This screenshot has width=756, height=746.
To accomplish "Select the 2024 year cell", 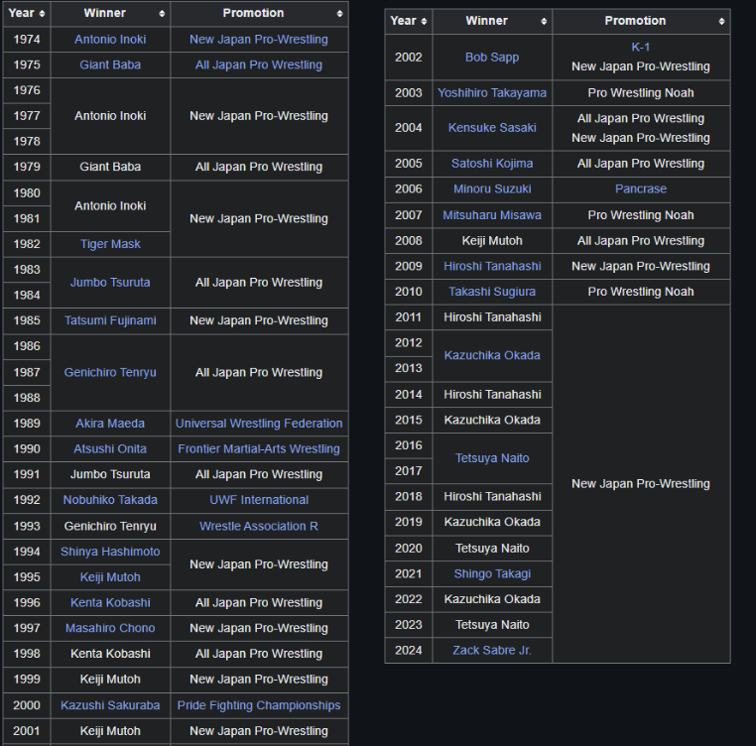I will point(409,651).
